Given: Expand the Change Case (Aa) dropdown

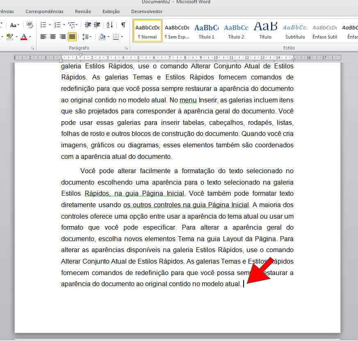Looking at the screenshot, I should coord(16,25).
